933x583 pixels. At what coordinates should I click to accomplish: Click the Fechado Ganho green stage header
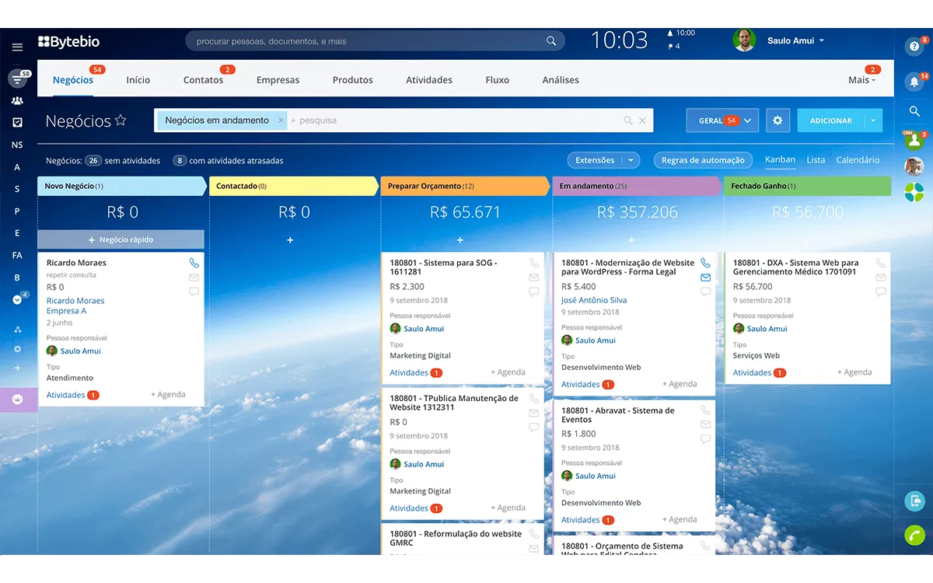coord(807,187)
